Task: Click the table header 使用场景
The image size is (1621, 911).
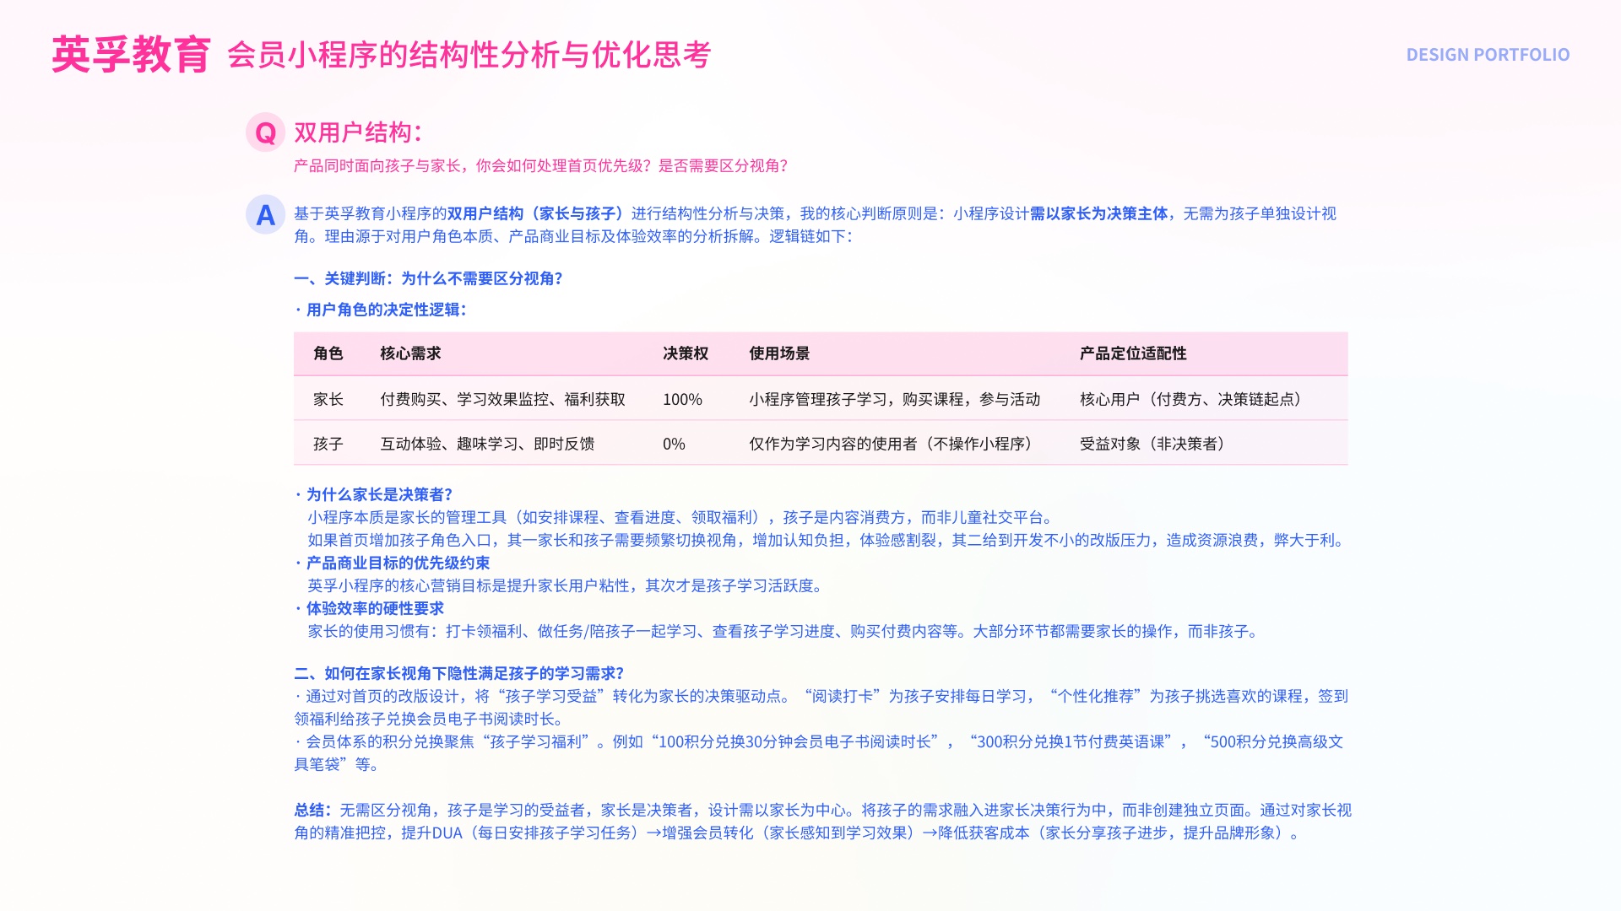Action: pos(779,353)
